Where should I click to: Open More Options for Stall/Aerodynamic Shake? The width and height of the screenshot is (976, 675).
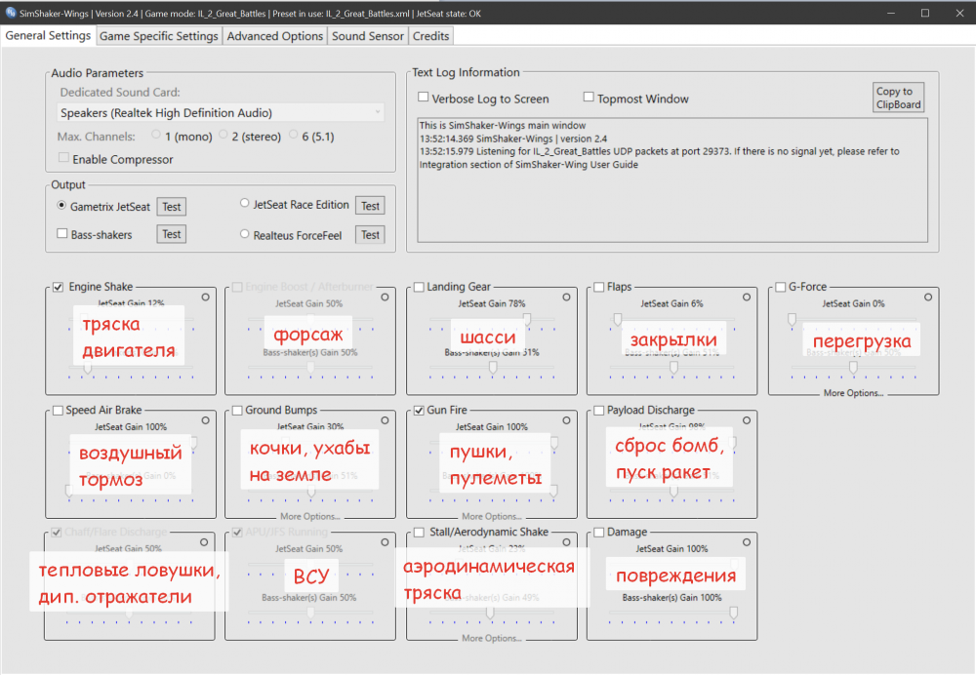[x=491, y=638]
